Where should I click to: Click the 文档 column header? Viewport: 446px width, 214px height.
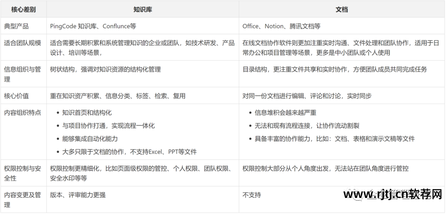(x=341, y=9)
